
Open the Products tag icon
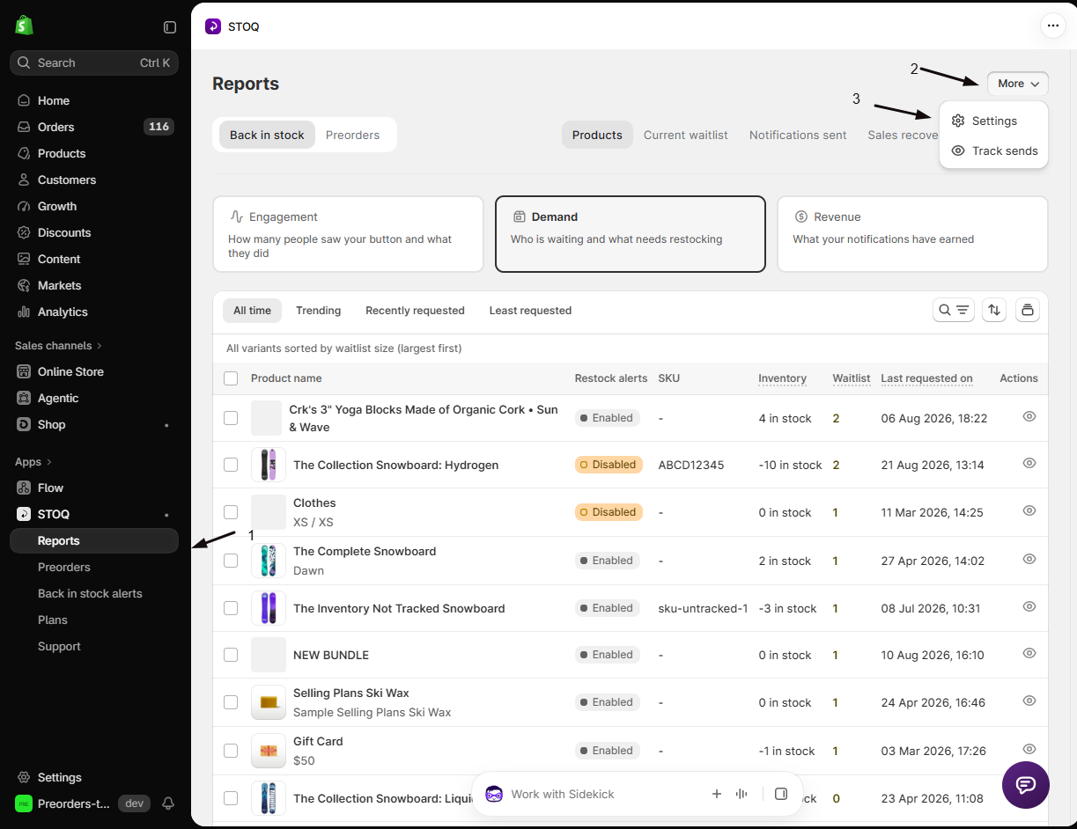point(24,153)
